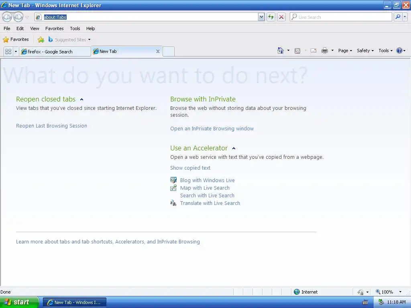Viewport: 411px width, 308px height.
Task: Click the Quick Tabs grid icon
Action: pos(8,51)
